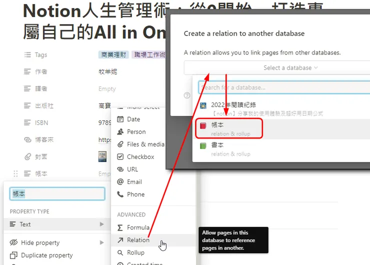Screen dimensions: 370x265
Task: Click the URL link icon in type list
Action: coord(120,169)
